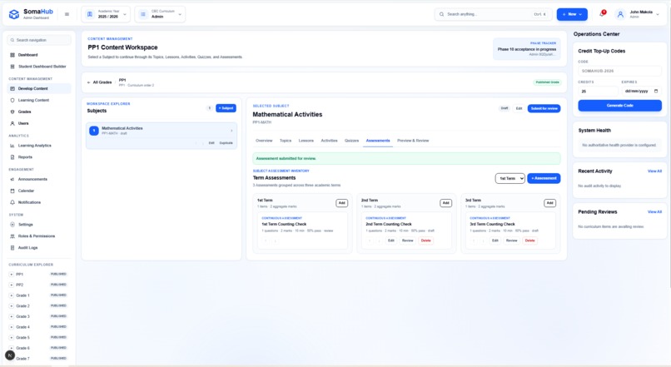
Task: Expand Grade 1 in Curriculum Explorer
Action: point(12,295)
